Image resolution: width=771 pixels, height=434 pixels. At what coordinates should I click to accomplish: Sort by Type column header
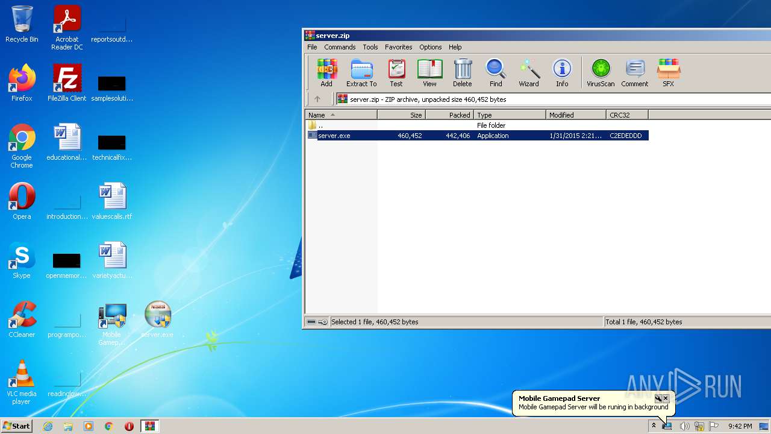(x=510, y=115)
